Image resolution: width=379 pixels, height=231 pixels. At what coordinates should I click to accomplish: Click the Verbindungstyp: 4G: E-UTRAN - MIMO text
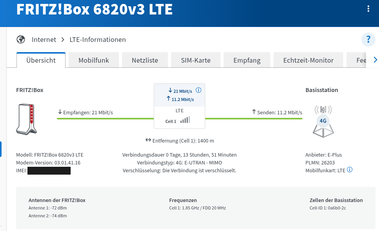click(x=179, y=163)
